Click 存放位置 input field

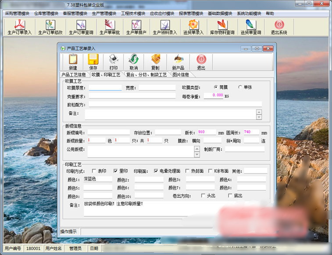[168, 132]
